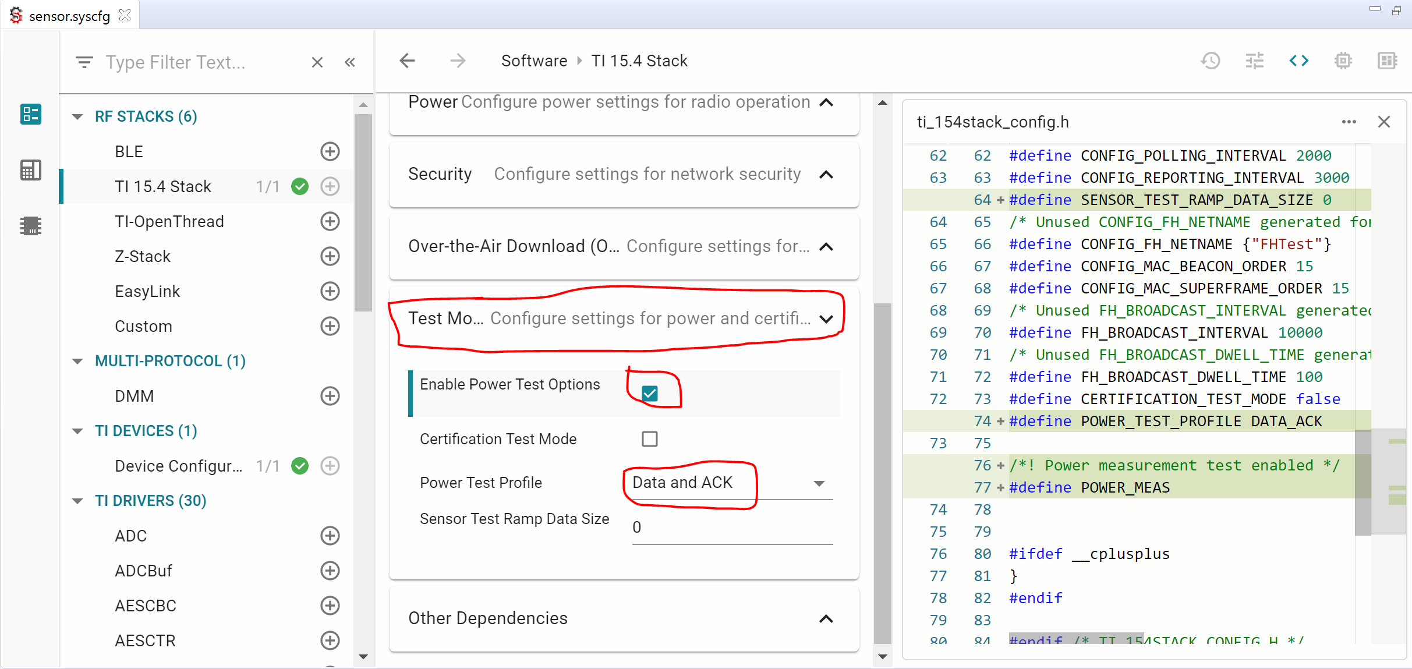The image size is (1412, 669).
Task: Uncheck Enable Power Test Options checkbox
Action: coord(650,394)
